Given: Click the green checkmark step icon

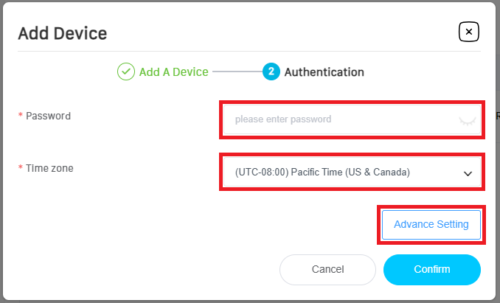Looking at the screenshot, I should [x=126, y=72].
